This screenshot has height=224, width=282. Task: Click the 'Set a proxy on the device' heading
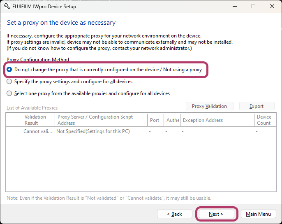pyautogui.click(x=61, y=23)
